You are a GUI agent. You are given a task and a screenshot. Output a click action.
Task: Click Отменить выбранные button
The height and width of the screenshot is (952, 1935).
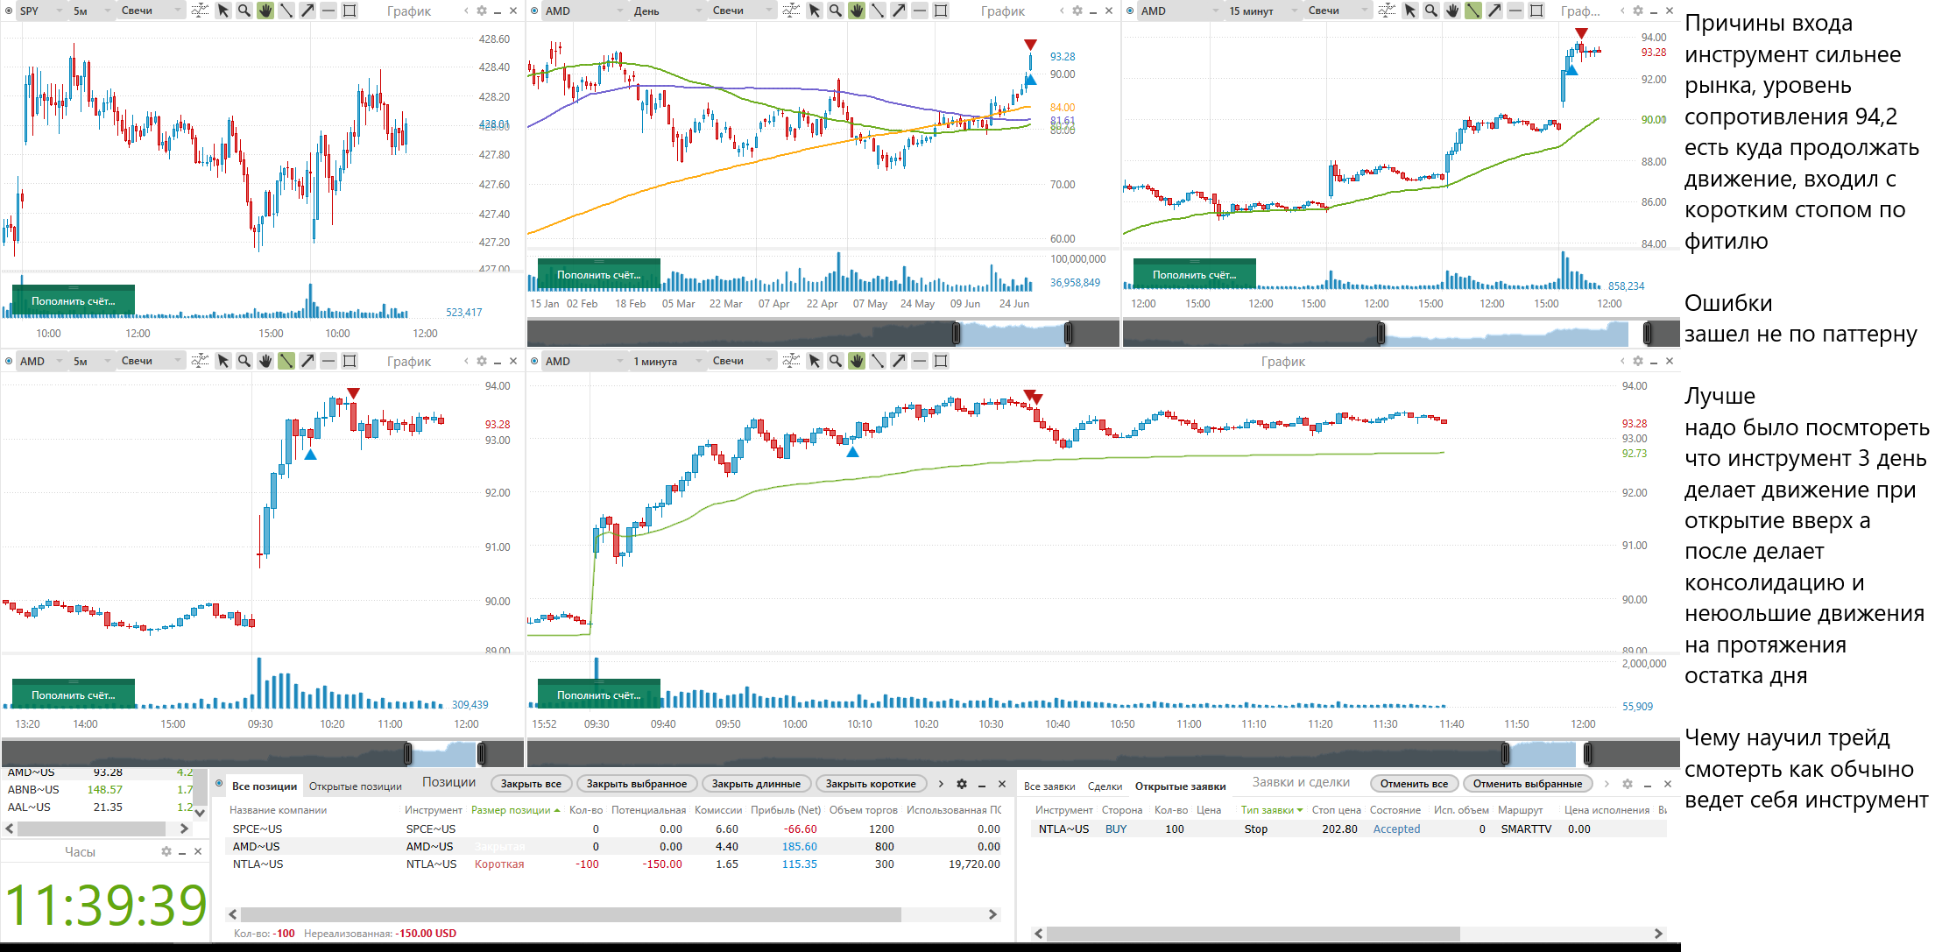click(x=1528, y=784)
